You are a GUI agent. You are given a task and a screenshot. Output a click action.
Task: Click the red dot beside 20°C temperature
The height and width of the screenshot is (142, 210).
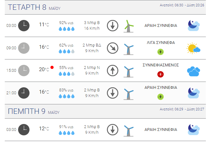52,67
